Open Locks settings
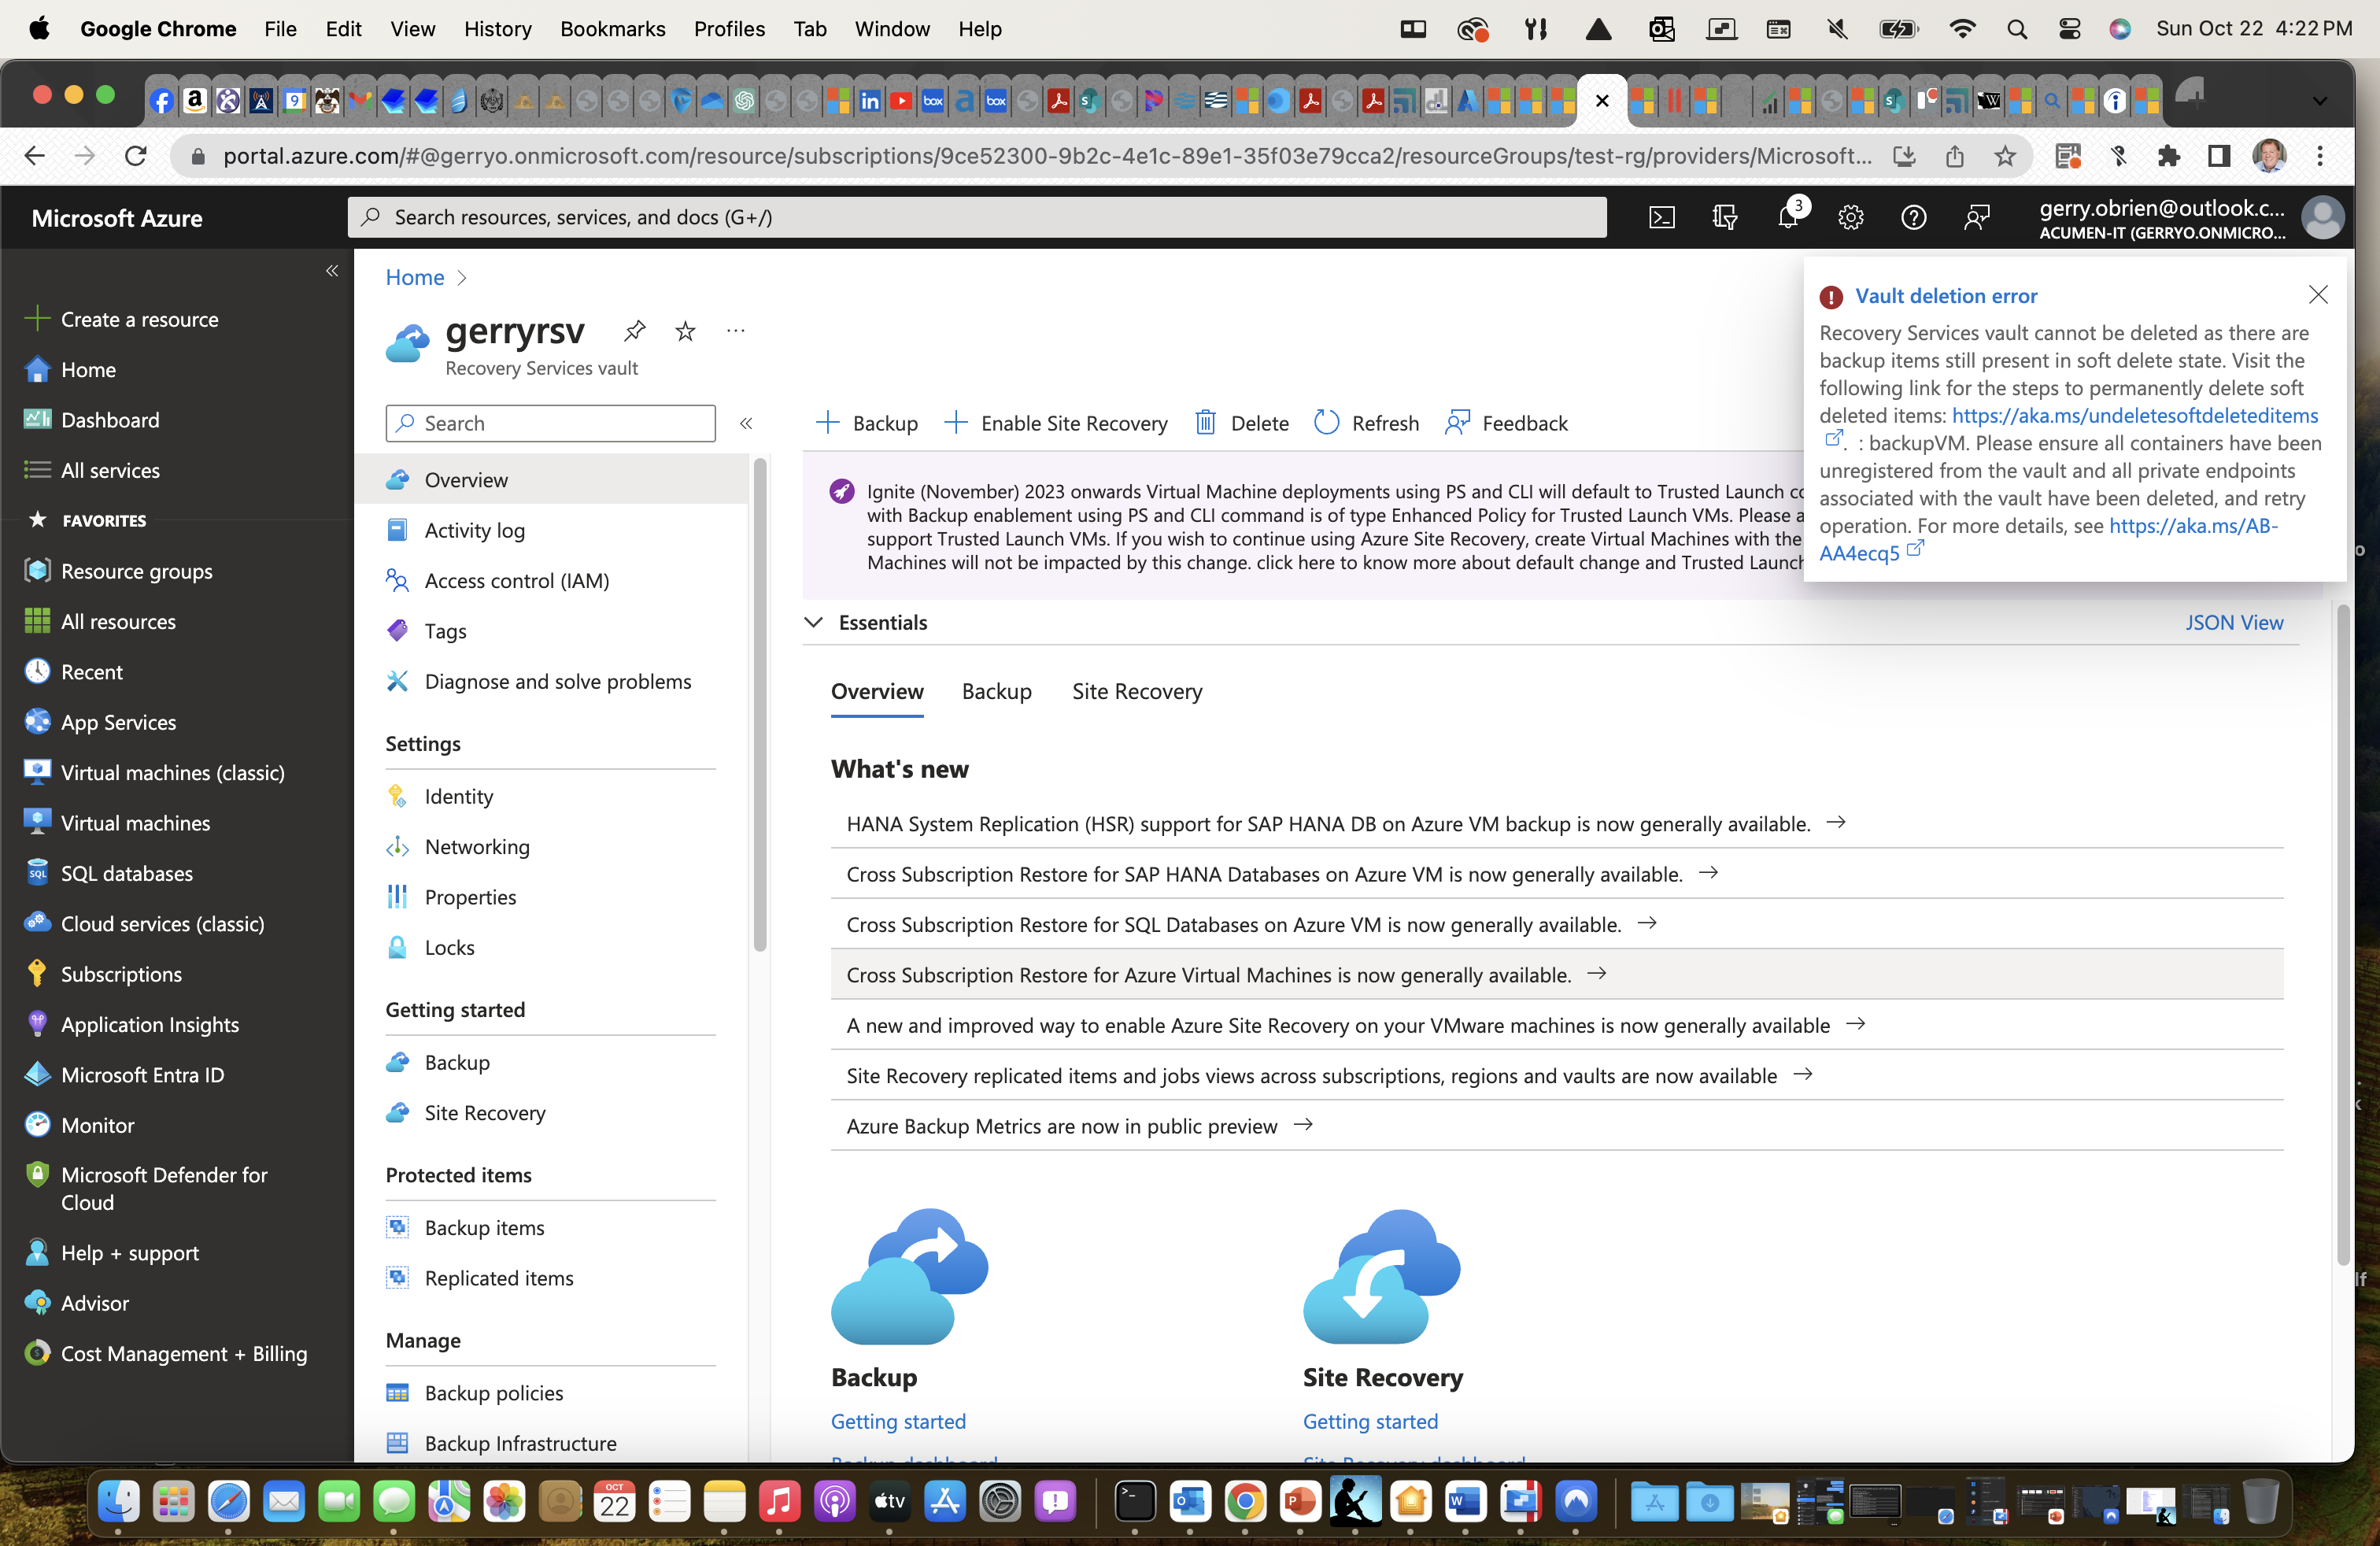Screen dimensions: 2380x1546 click(449, 947)
